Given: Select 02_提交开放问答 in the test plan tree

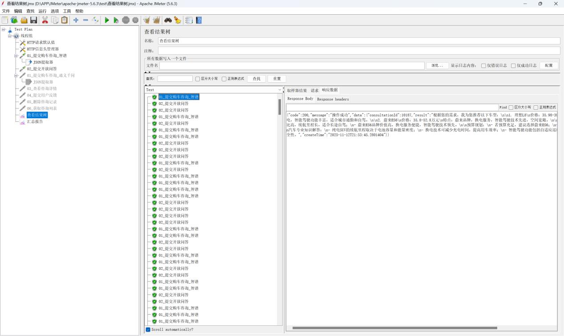Looking at the screenshot, I should click(42, 69).
